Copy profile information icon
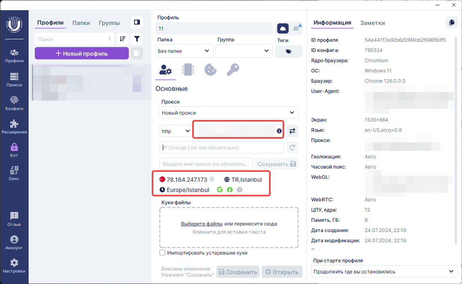The image size is (462, 284). click(x=451, y=23)
